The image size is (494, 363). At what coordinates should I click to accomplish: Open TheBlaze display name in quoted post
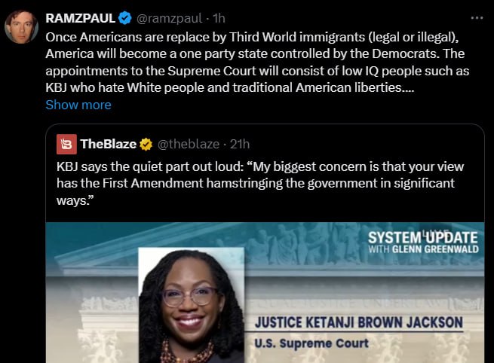(109, 144)
